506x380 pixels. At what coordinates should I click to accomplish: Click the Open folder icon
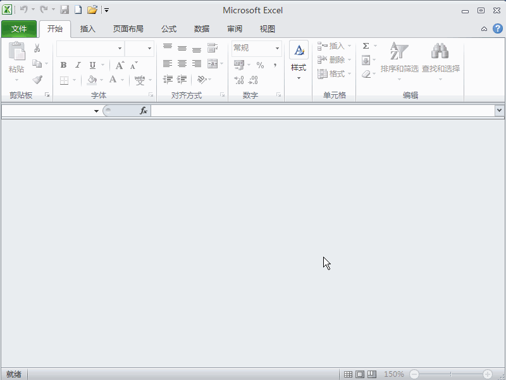coord(92,9)
